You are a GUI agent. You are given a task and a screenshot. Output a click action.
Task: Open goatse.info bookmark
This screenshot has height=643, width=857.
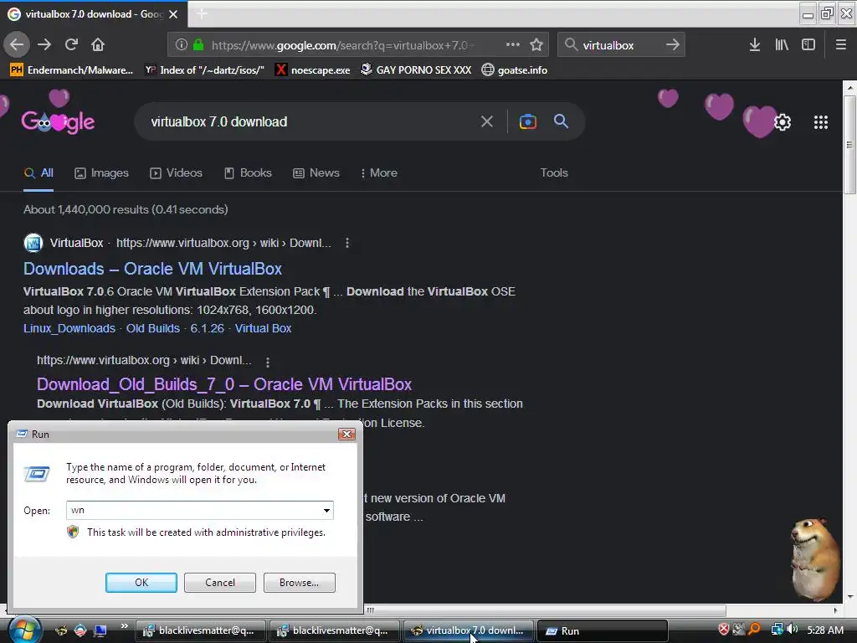point(515,70)
